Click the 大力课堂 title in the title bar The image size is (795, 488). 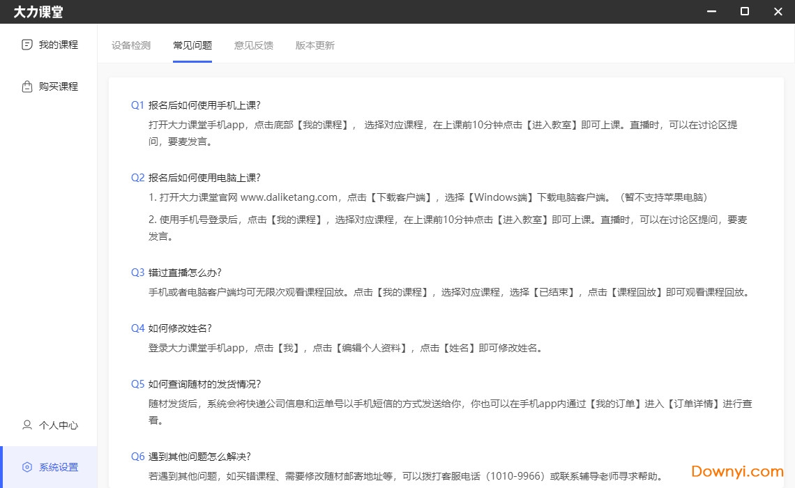38,12
